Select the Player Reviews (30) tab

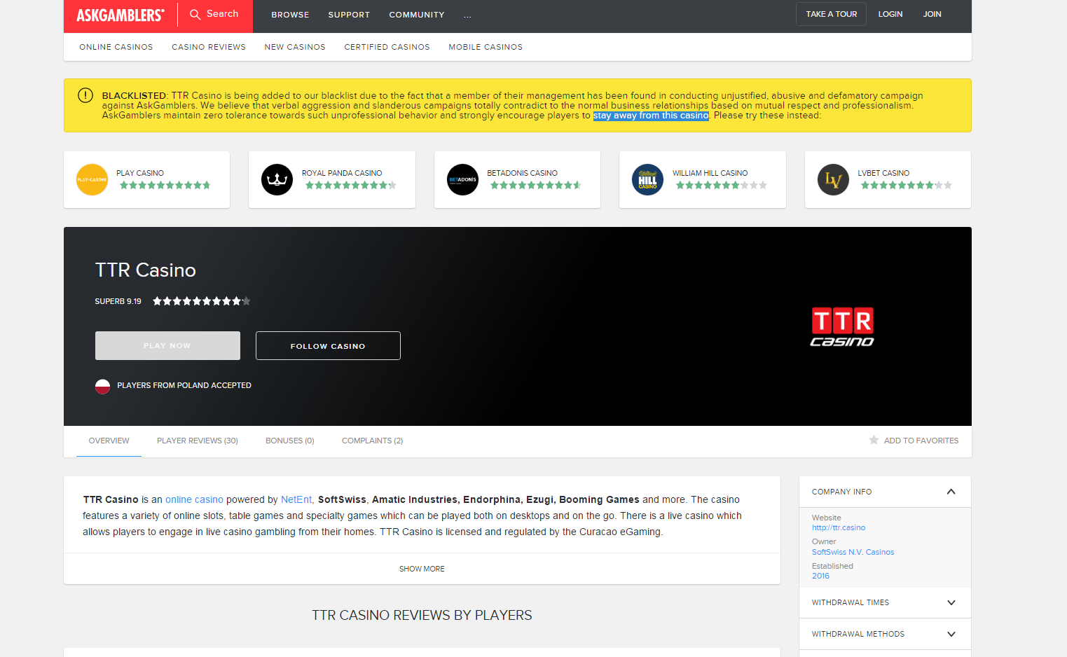[198, 441]
